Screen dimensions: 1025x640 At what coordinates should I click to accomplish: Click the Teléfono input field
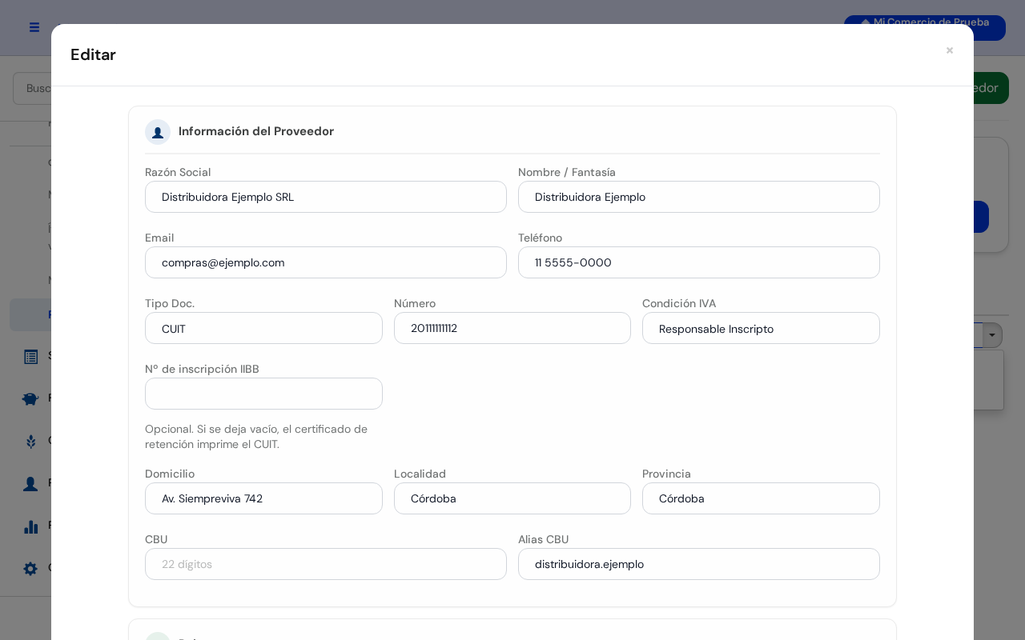coord(699,262)
